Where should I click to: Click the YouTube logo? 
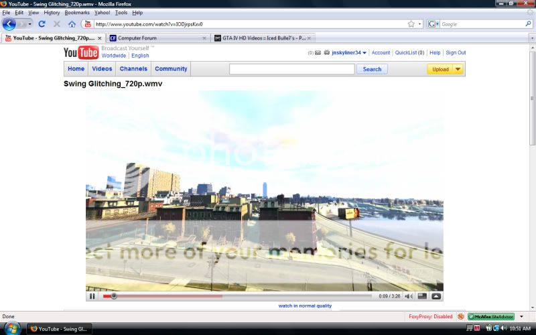(x=80, y=52)
